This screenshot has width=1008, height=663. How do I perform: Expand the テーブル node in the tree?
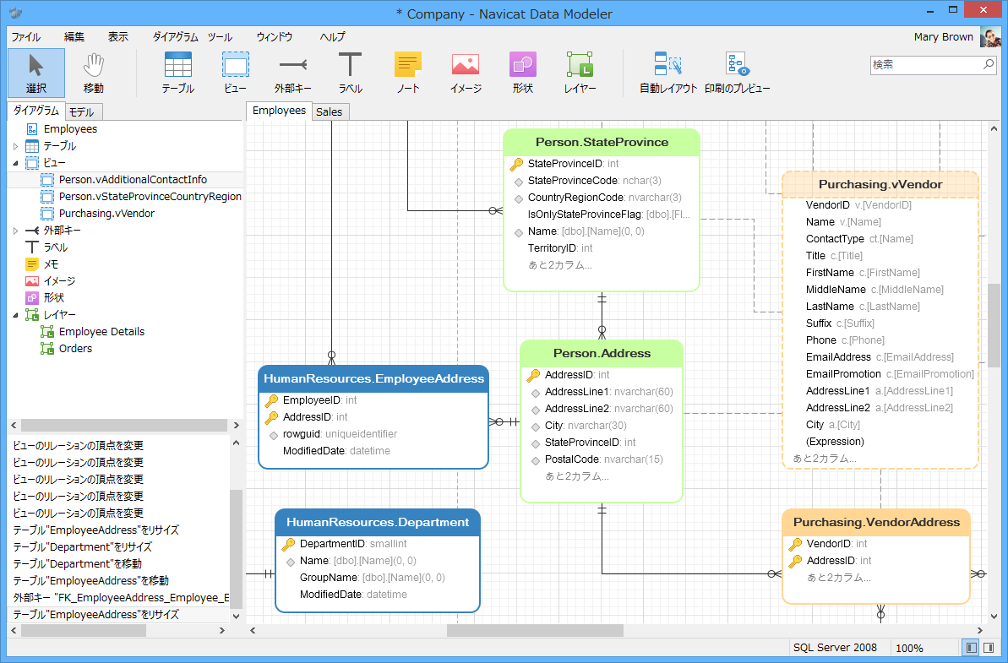pyautogui.click(x=15, y=146)
